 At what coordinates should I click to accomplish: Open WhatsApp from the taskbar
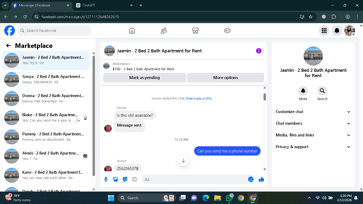[x=229, y=198]
